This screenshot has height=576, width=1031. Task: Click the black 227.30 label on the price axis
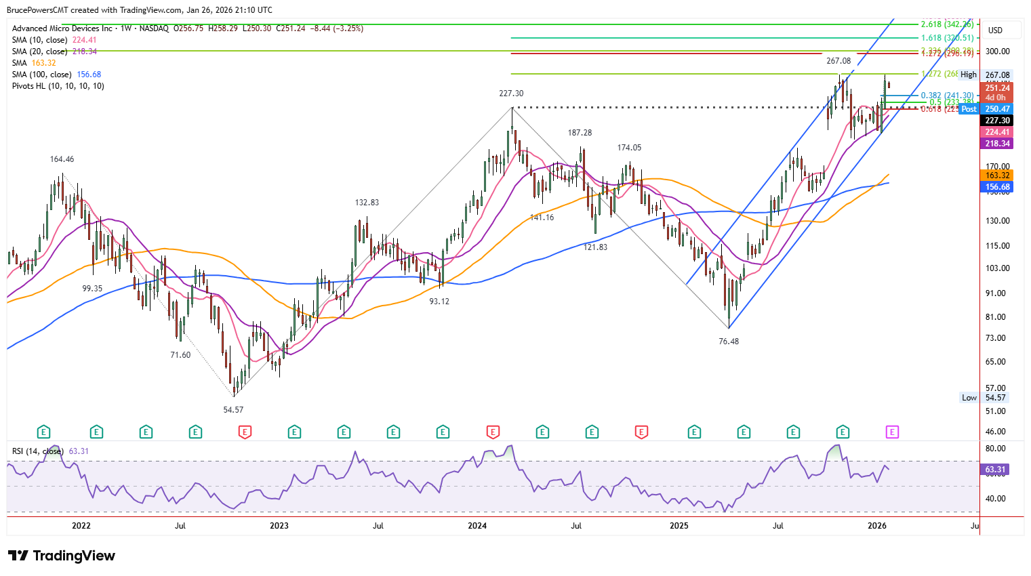coord(997,121)
